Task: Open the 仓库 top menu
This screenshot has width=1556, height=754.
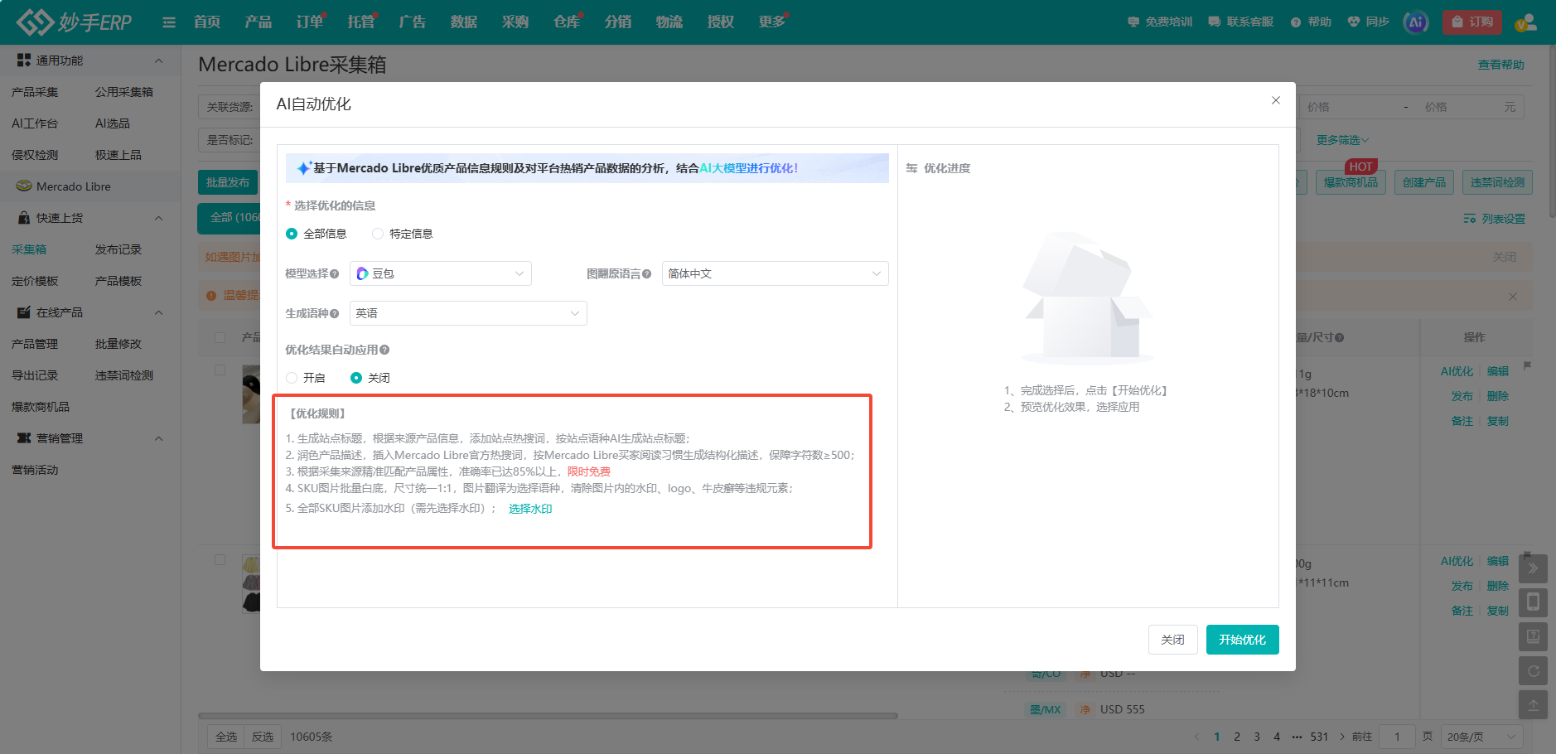Action: (x=567, y=22)
